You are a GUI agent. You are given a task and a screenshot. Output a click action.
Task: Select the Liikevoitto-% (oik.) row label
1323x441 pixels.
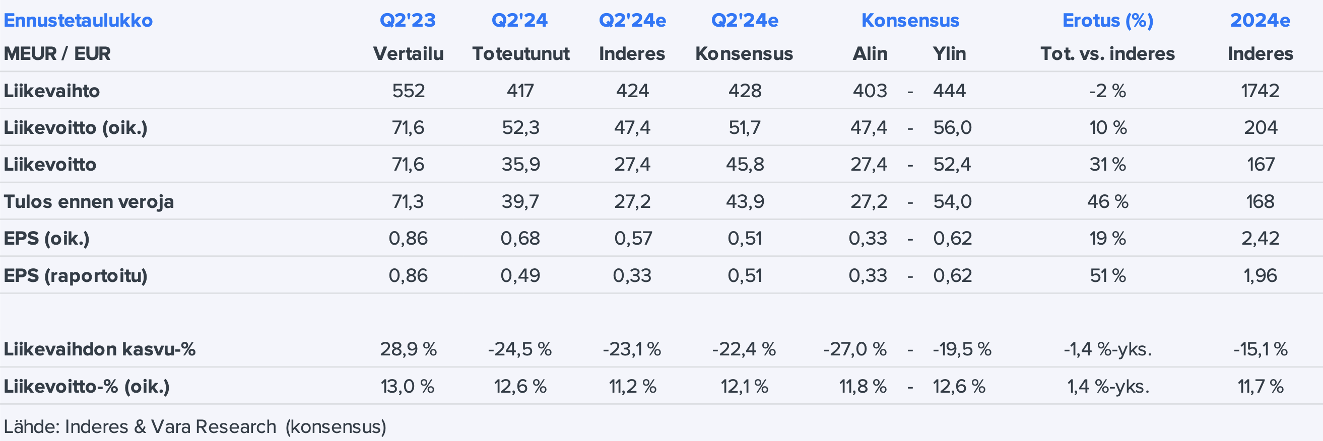(87, 387)
